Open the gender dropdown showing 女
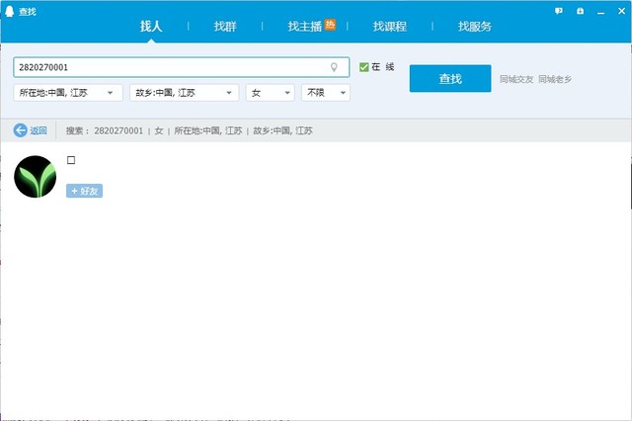This screenshot has height=421, width=632. pos(271,92)
